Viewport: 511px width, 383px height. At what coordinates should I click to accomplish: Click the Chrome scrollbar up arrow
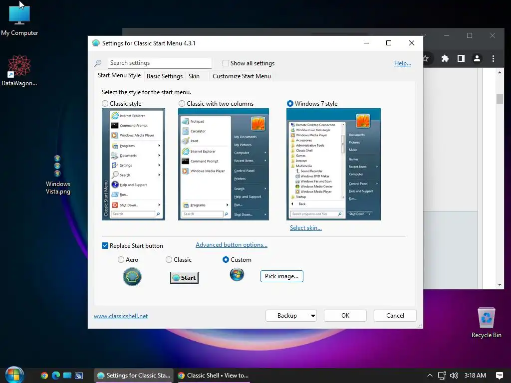point(500,72)
